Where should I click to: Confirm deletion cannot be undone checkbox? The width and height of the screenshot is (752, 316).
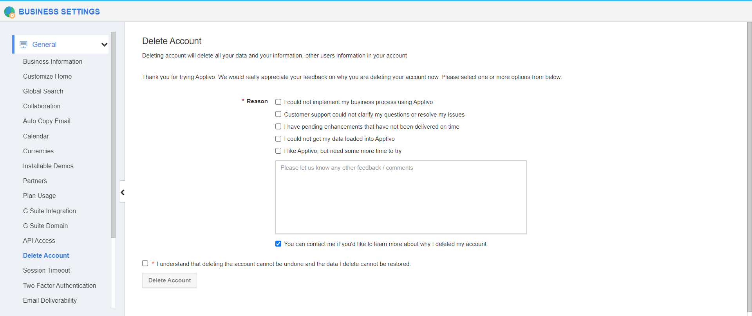tap(145, 264)
